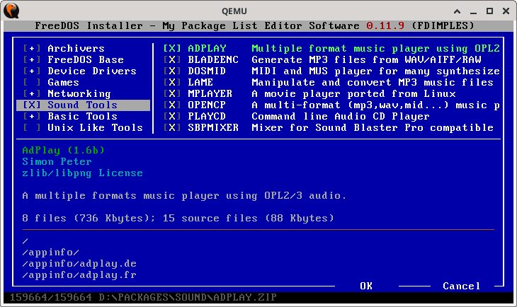Screen dimensions: 517x307
Task: Click 'A movie player ported from Linux' description
Action: pyautogui.click(x=353, y=93)
